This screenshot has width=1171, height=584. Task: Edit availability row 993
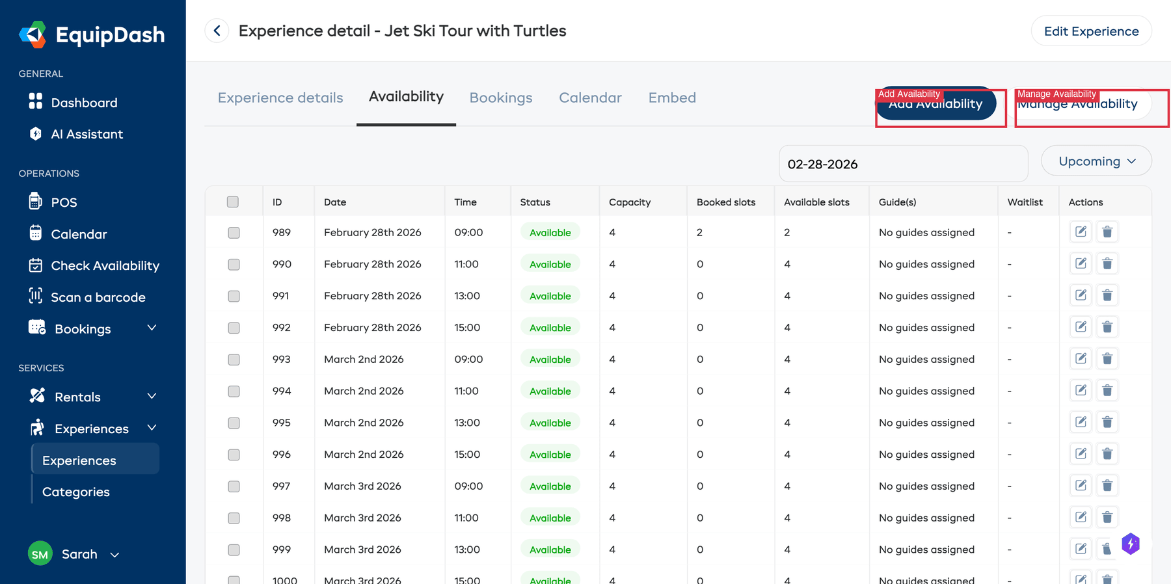[1081, 359]
